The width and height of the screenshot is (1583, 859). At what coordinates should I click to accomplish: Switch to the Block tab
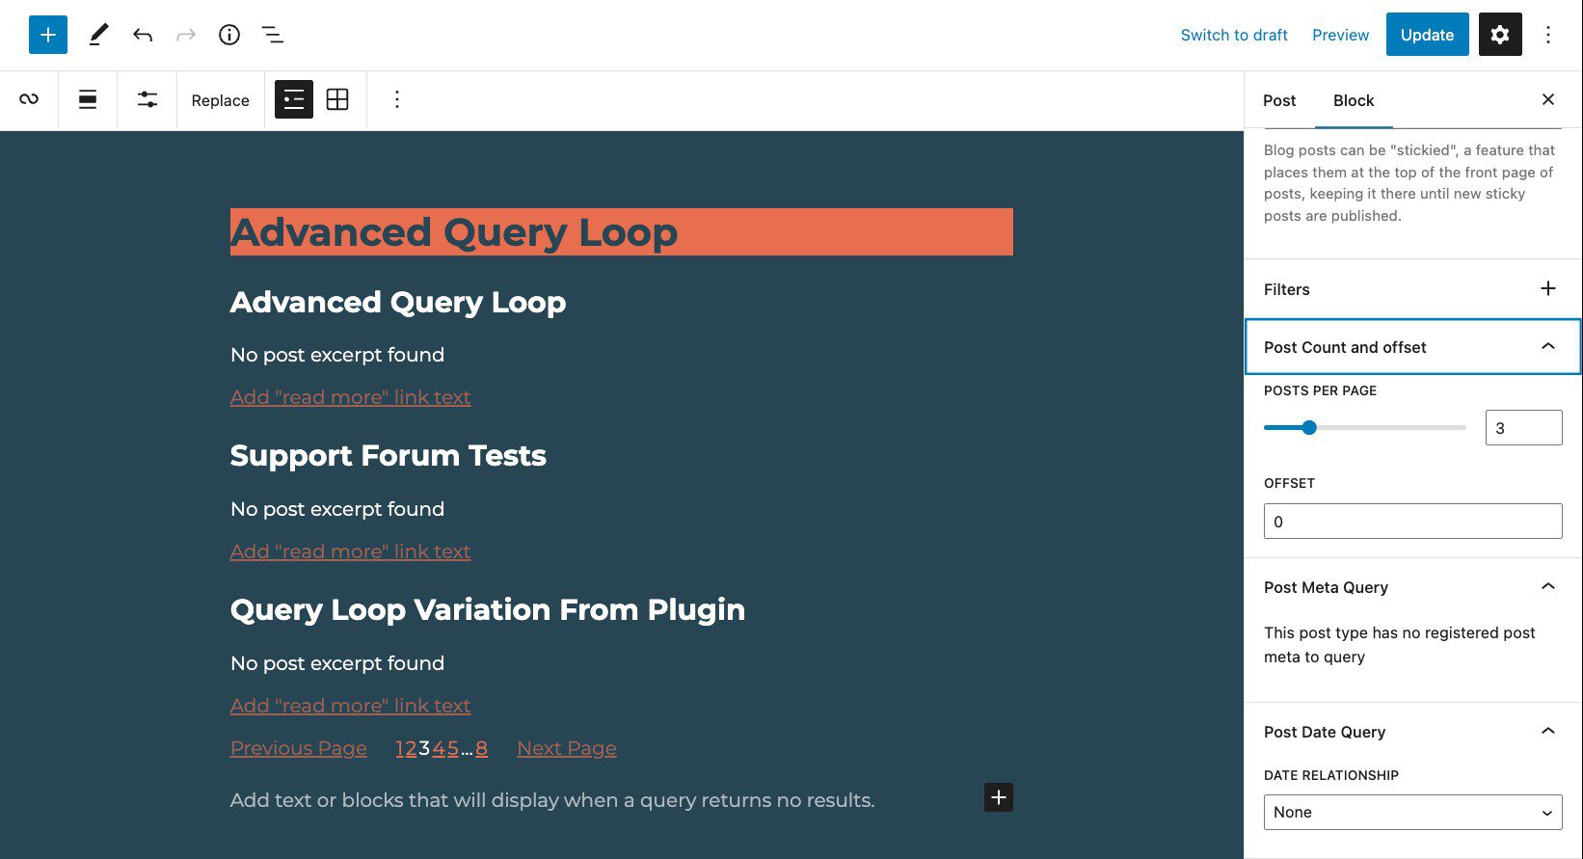point(1354,100)
